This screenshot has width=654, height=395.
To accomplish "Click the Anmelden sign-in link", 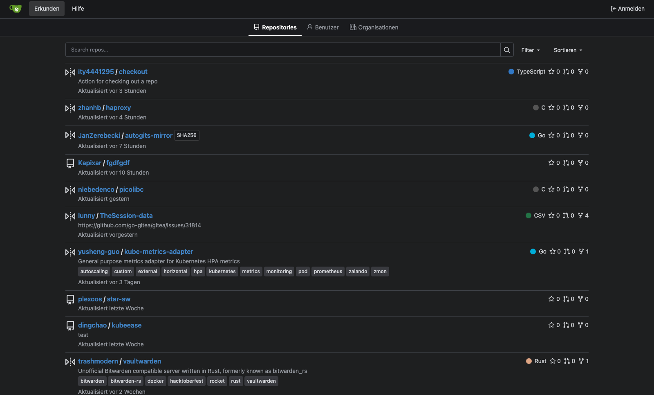I will coord(627,9).
